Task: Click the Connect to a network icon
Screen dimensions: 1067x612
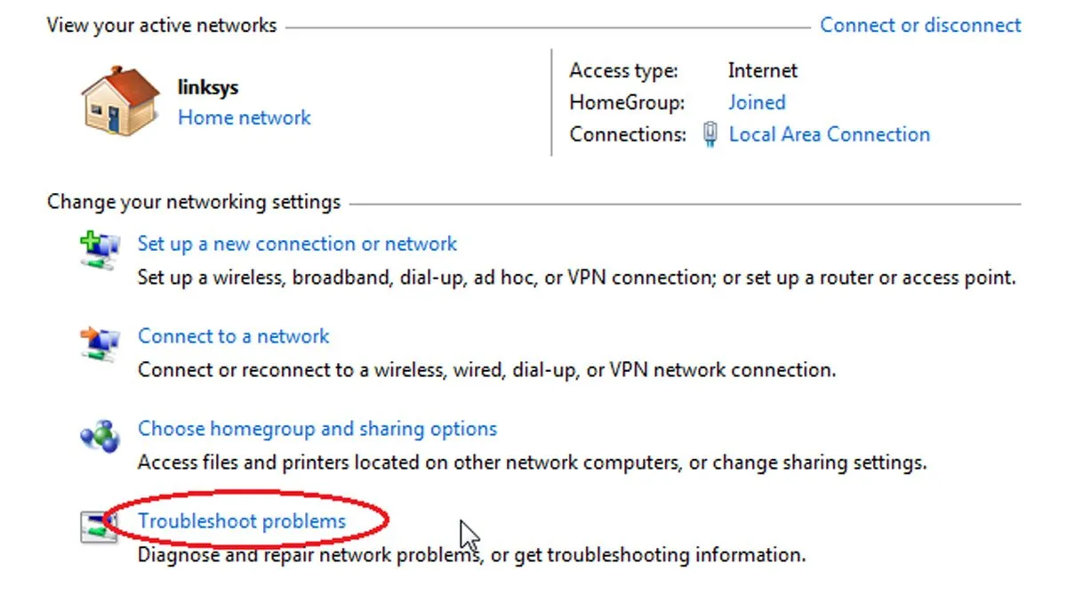Action: coord(100,343)
